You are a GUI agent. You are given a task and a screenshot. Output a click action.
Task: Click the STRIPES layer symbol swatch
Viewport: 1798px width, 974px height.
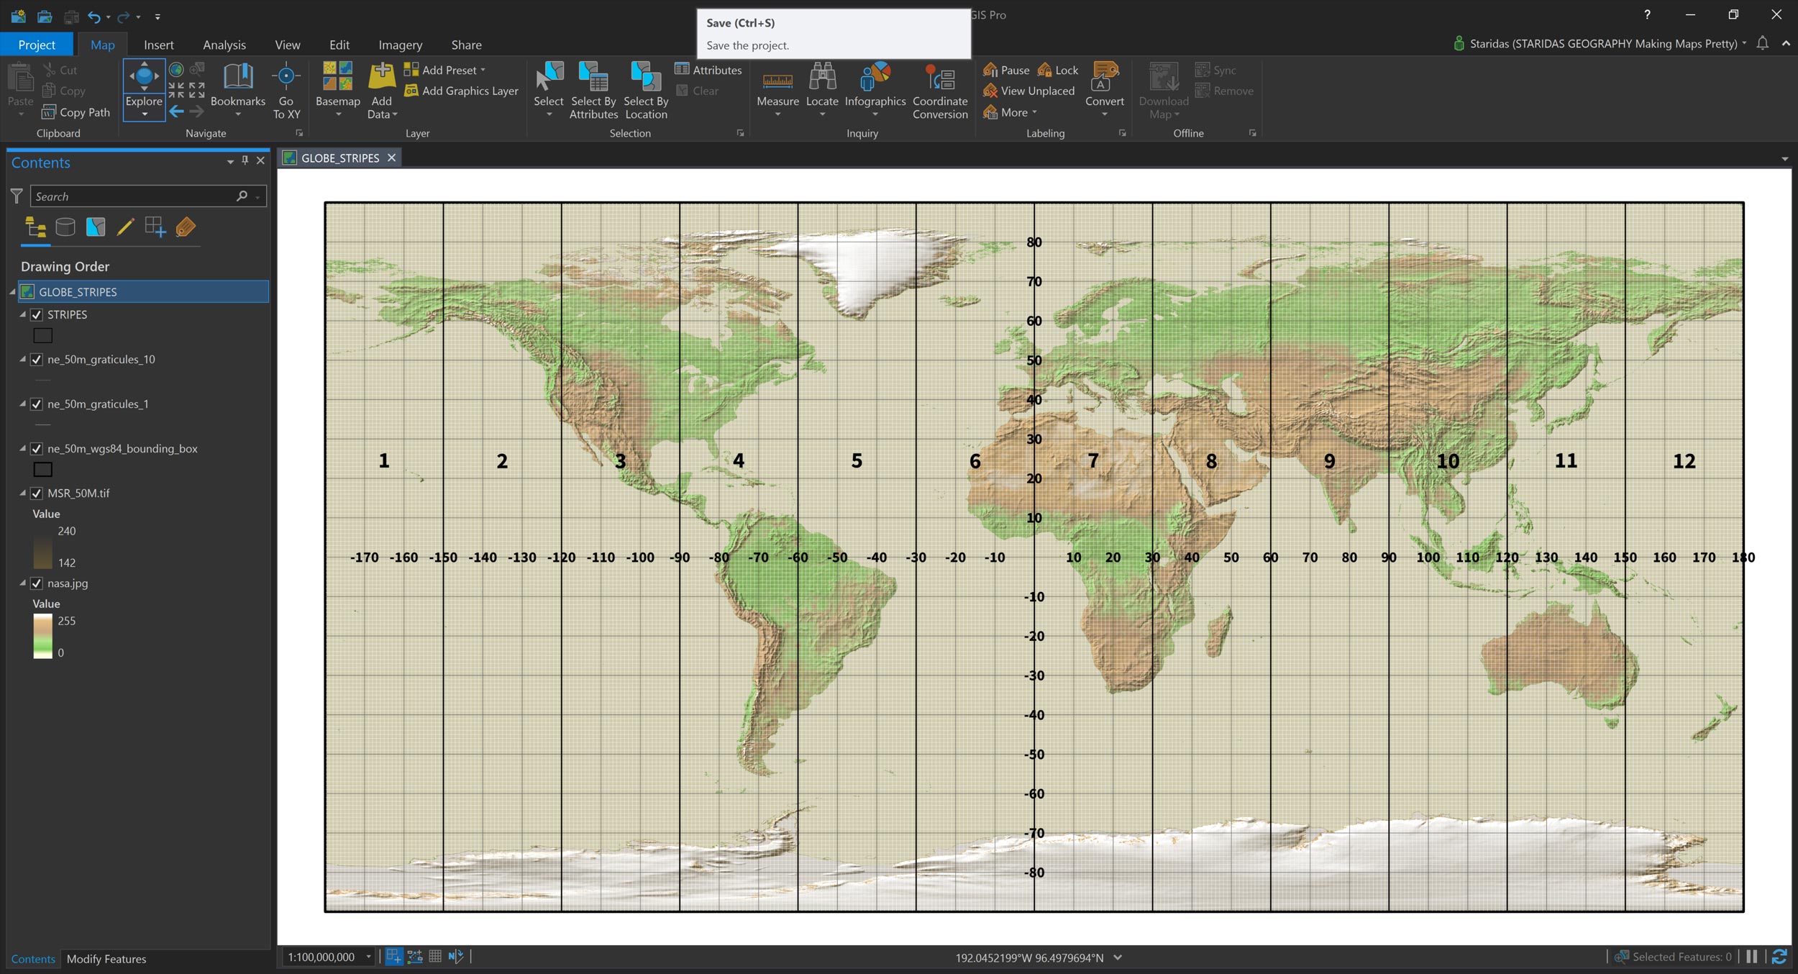[x=43, y=335]
